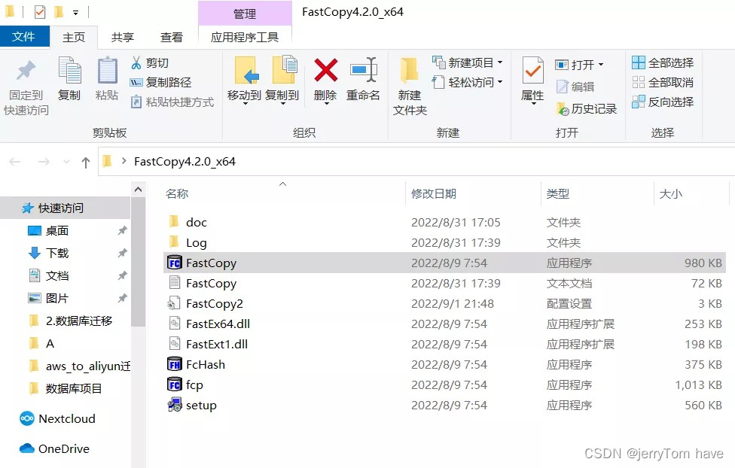
Task: Open 图片 in the sidebar
Action: point(57,298)
